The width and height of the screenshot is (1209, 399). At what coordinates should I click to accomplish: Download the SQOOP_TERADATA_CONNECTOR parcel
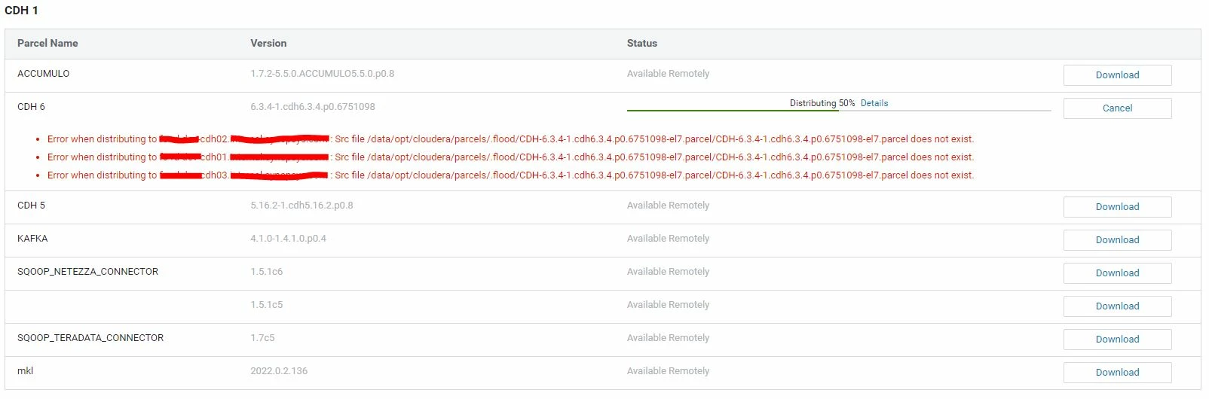click(1117, 340)
